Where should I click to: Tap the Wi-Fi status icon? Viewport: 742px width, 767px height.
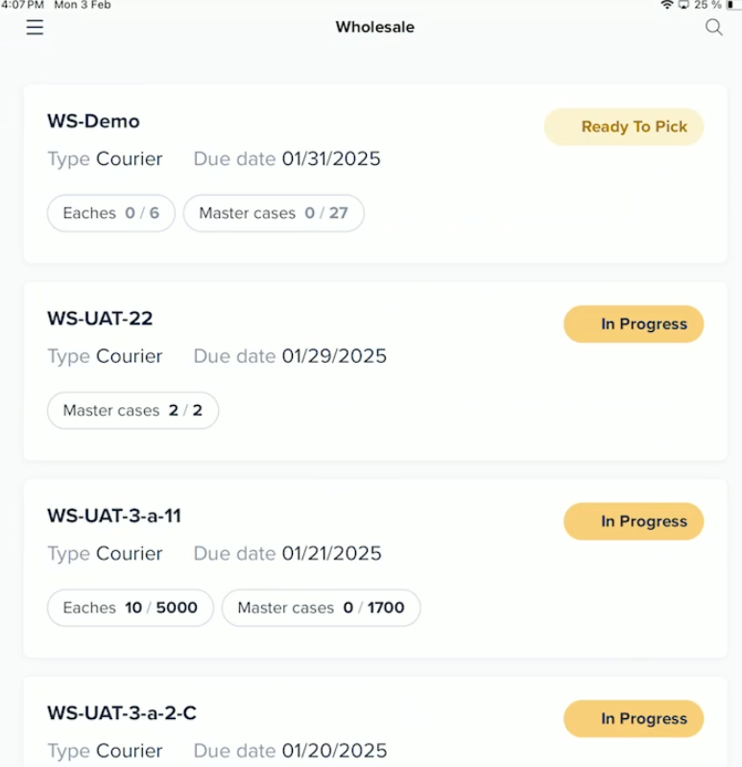(x=667, y=6)
